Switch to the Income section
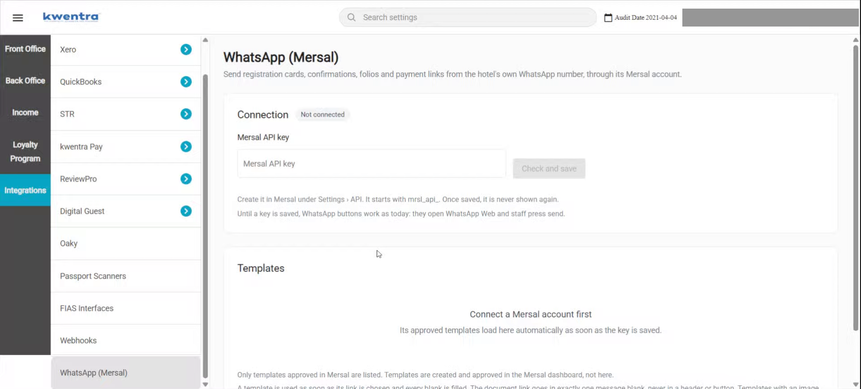Viewport: 861px width, 389px height. coord(25,113)
